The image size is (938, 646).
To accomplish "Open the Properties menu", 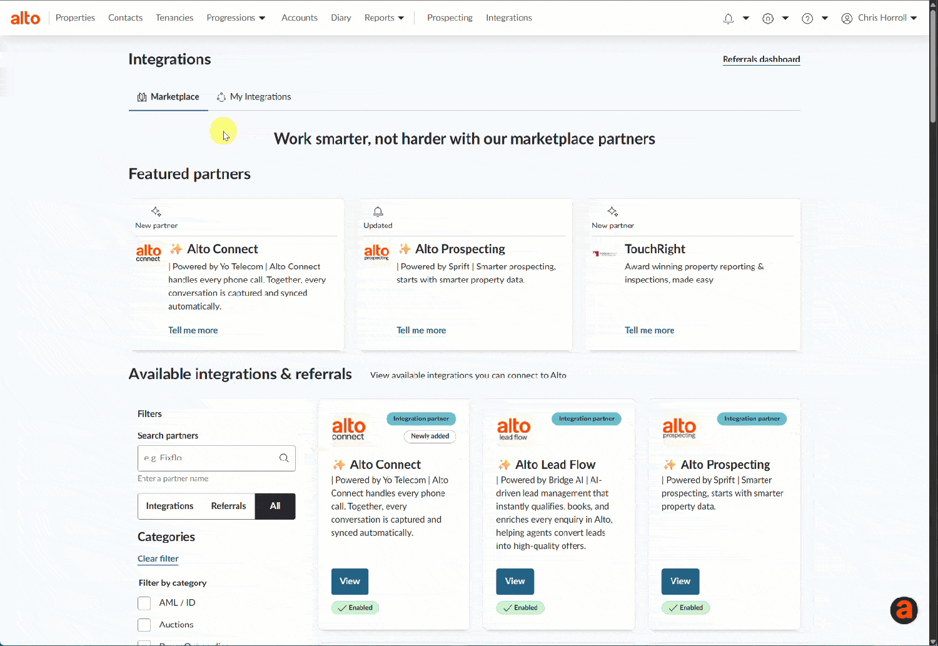I will click(x=75, y=18).
